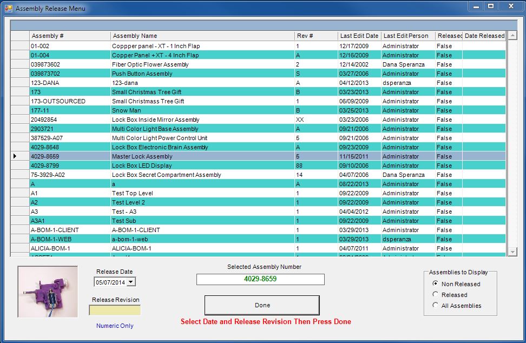Click Dana Speranza for 75-3929-A02
This screenshot has height=343, width=526.
[x=404, y=175]
